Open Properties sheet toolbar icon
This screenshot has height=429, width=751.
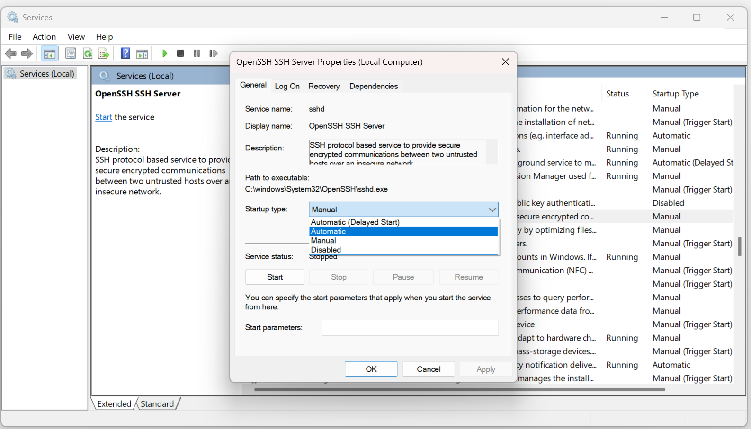coord(71,53)
